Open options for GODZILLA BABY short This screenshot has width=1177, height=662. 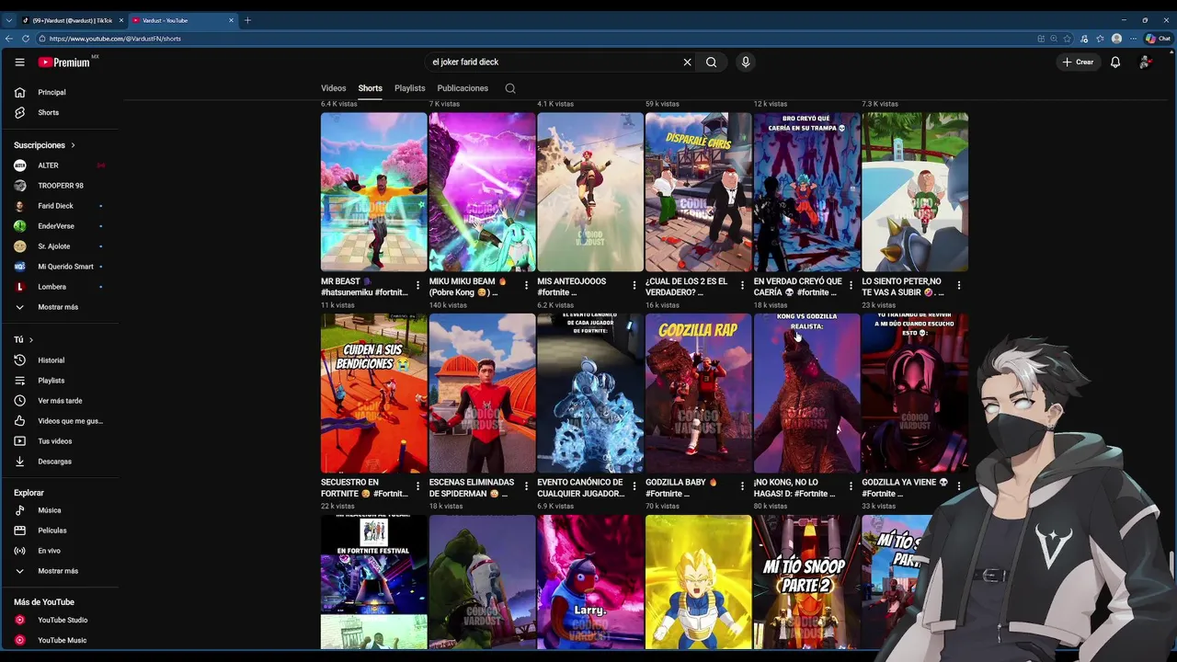click(x=742, y=486)
